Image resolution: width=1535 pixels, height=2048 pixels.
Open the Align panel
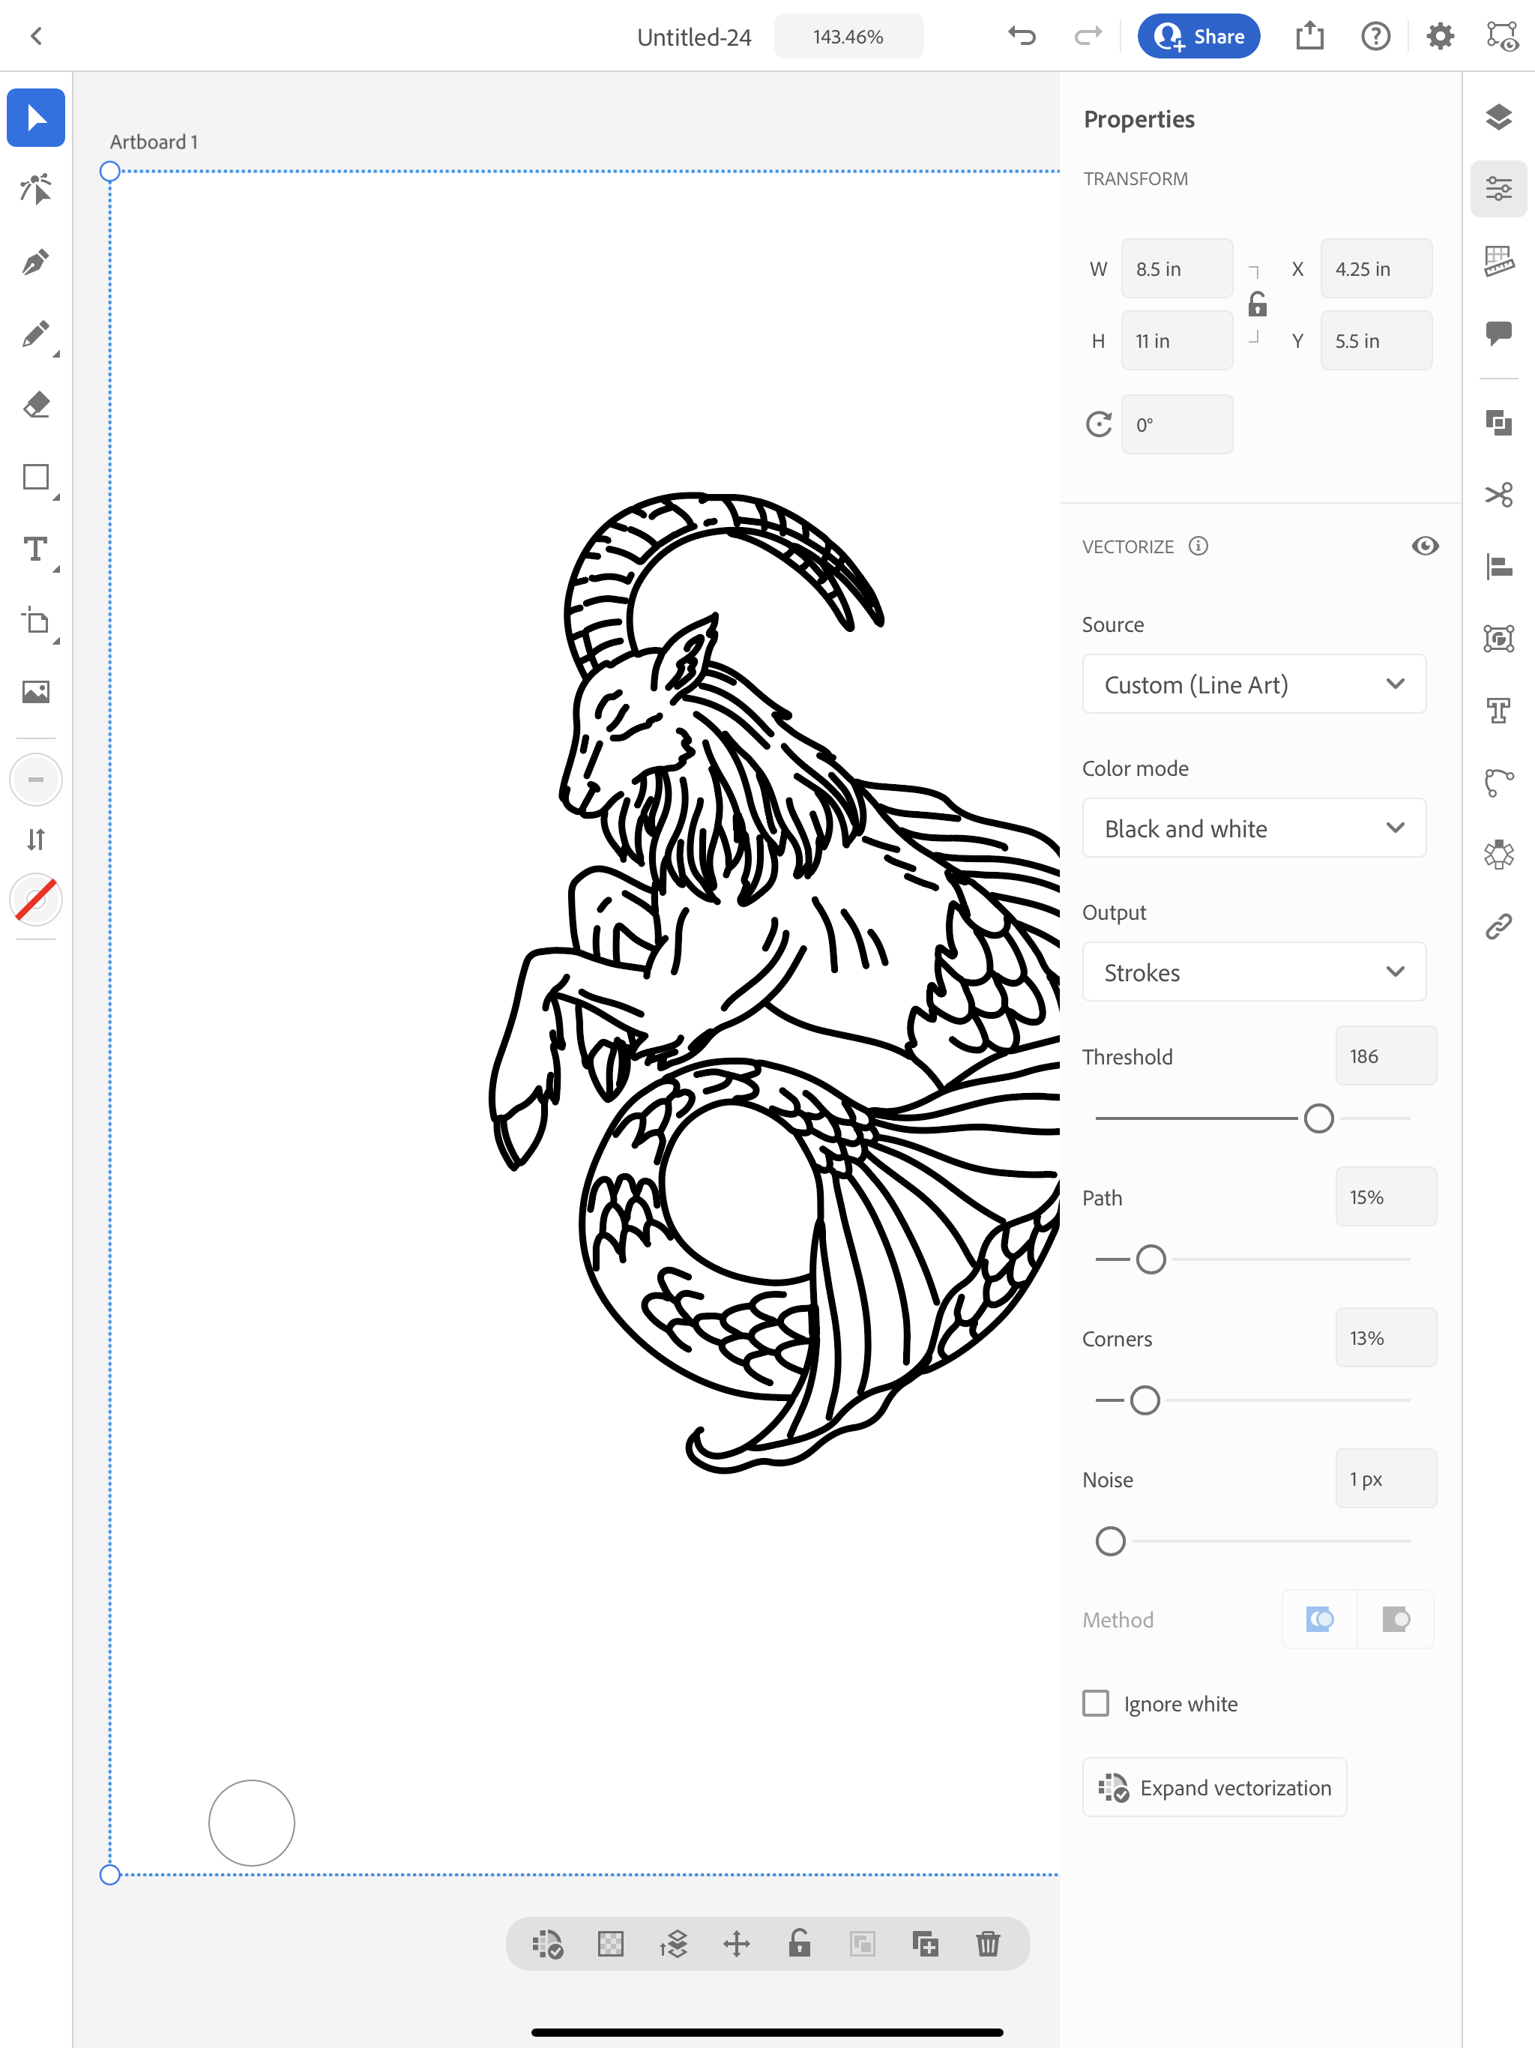(x=1499, y=566)
